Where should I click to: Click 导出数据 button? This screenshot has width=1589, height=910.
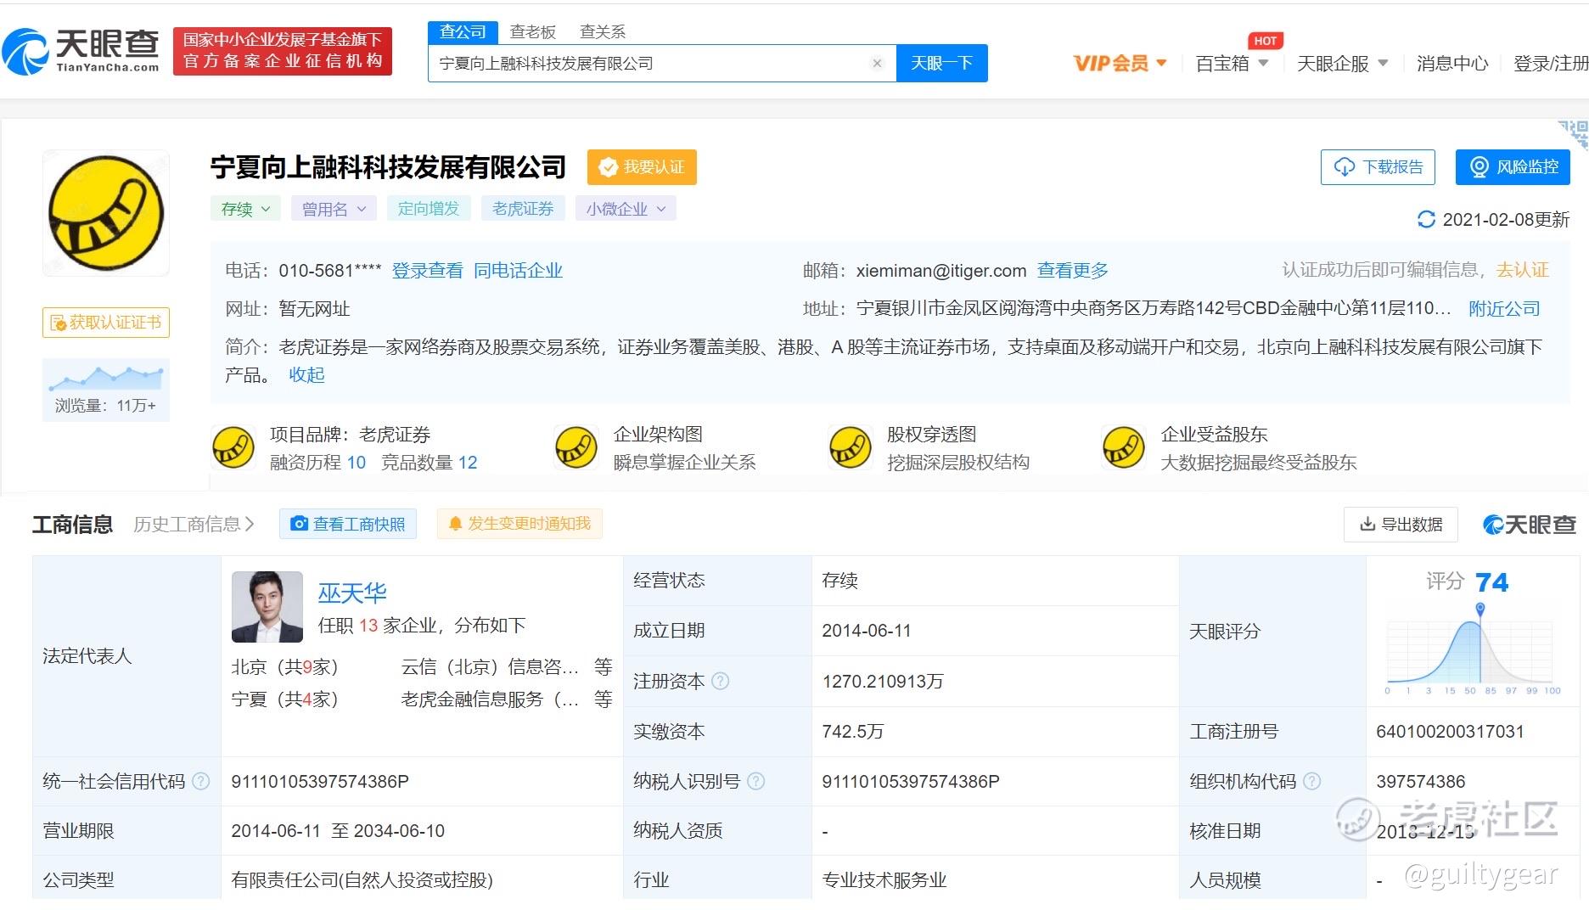[x=1401, y=525]
